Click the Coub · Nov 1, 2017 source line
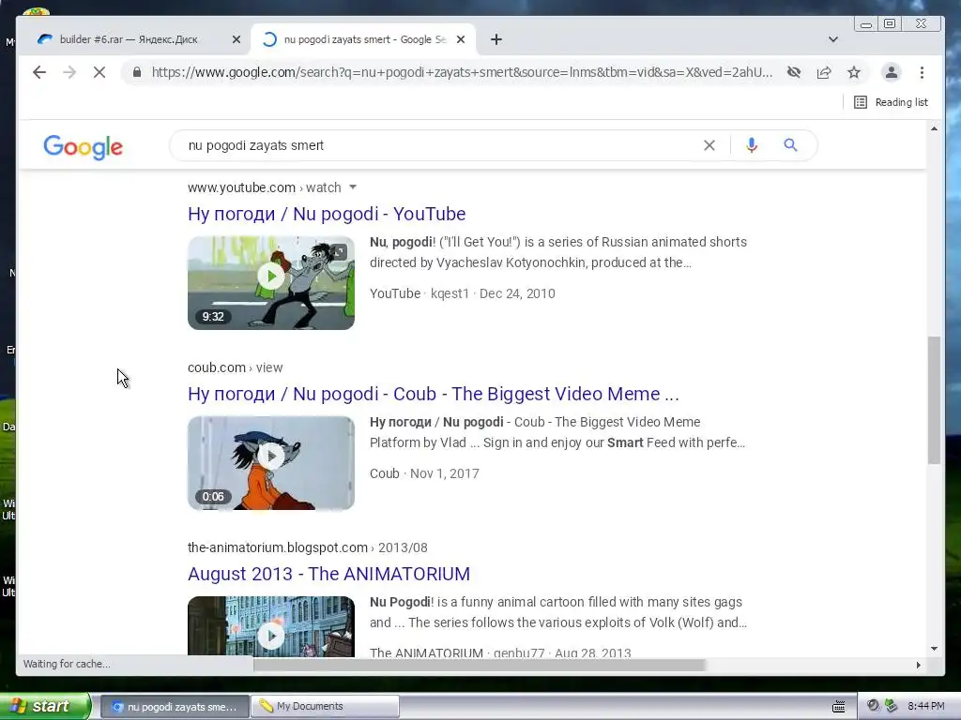Viewport: 961px width, 720px height. 424,473
